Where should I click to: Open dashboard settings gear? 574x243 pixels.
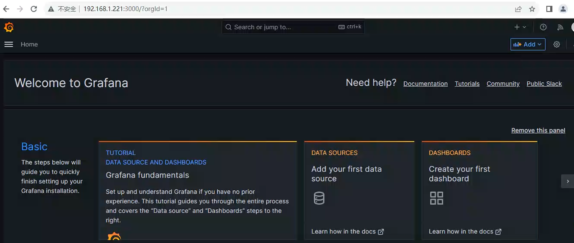[557, 44]
